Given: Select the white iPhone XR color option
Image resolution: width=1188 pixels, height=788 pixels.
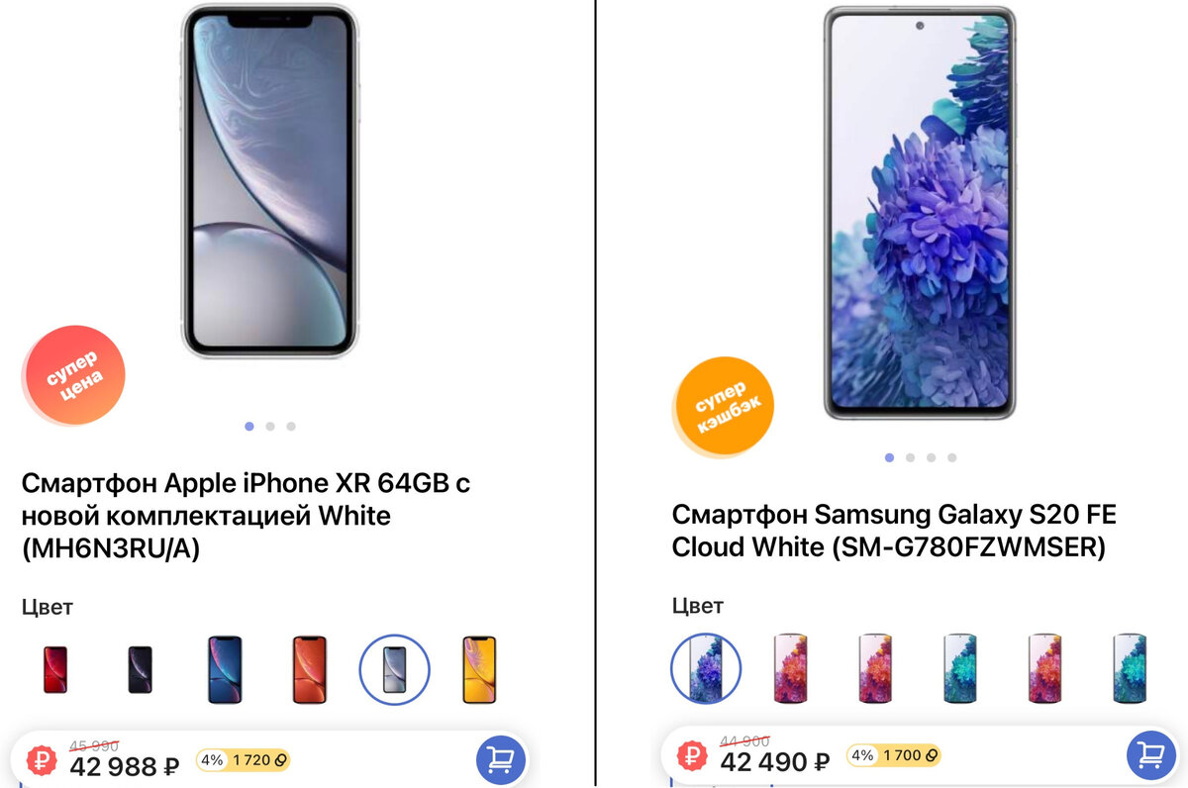Looking at the screenshot, I should [394, 670].
